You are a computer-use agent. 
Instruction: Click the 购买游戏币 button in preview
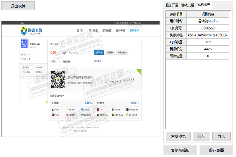pos(122,52)
